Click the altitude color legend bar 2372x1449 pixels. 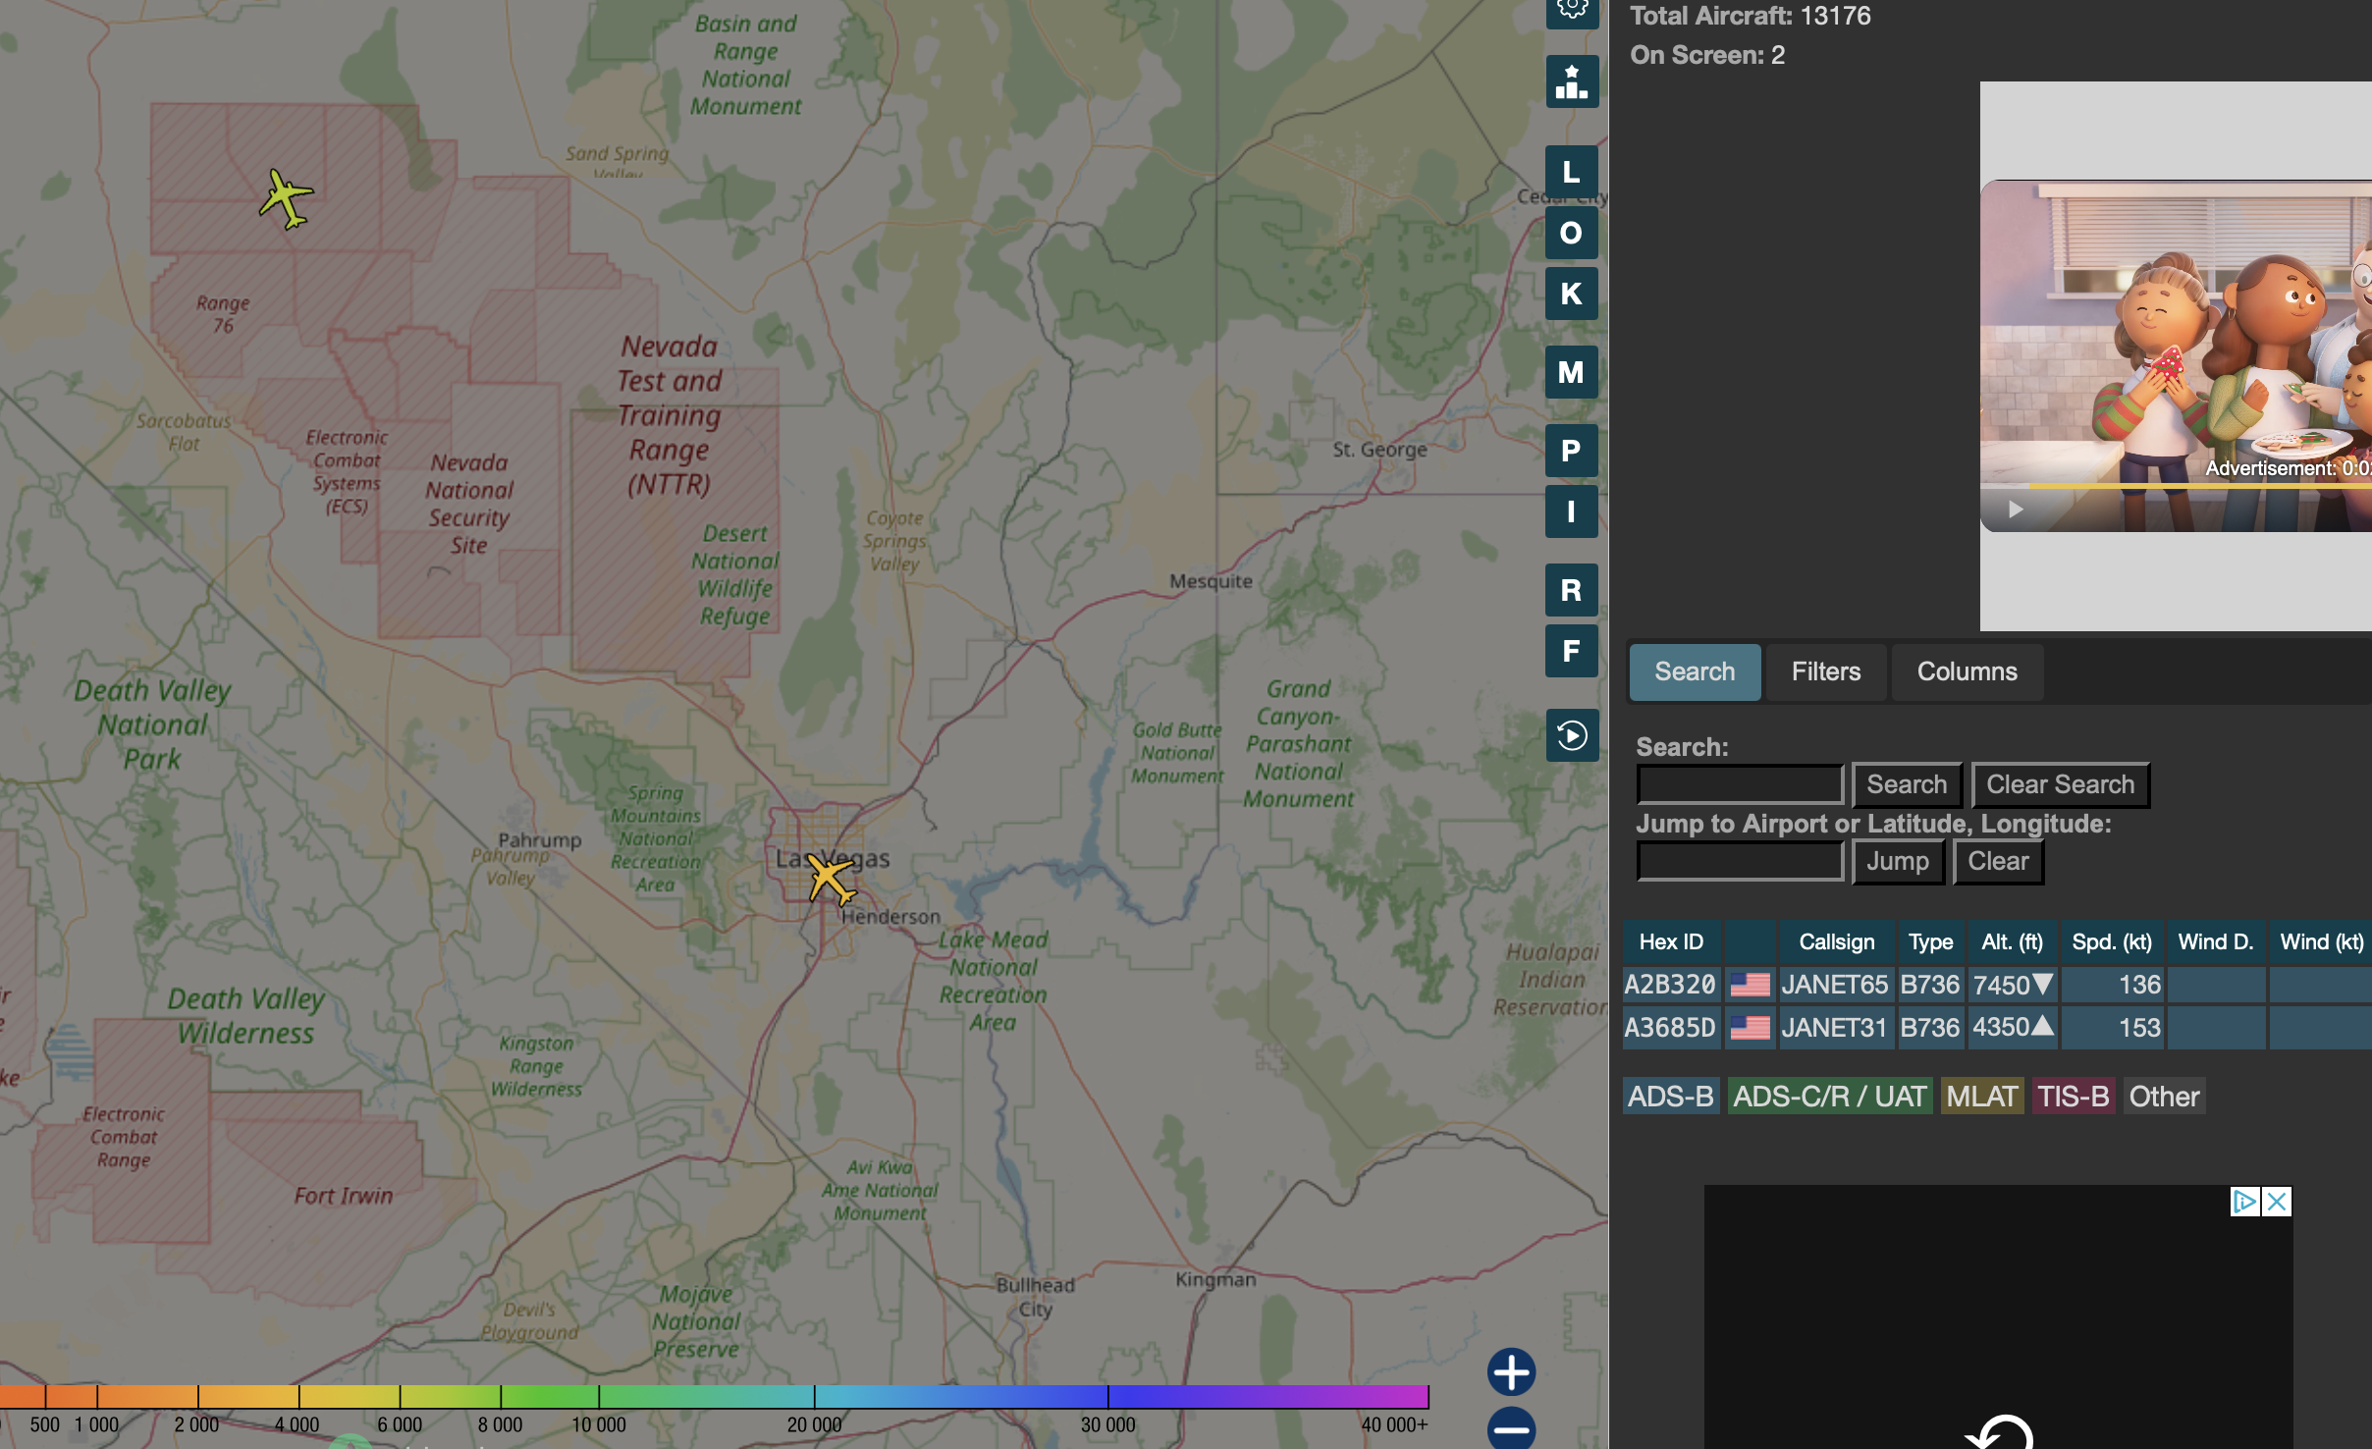714,1396
